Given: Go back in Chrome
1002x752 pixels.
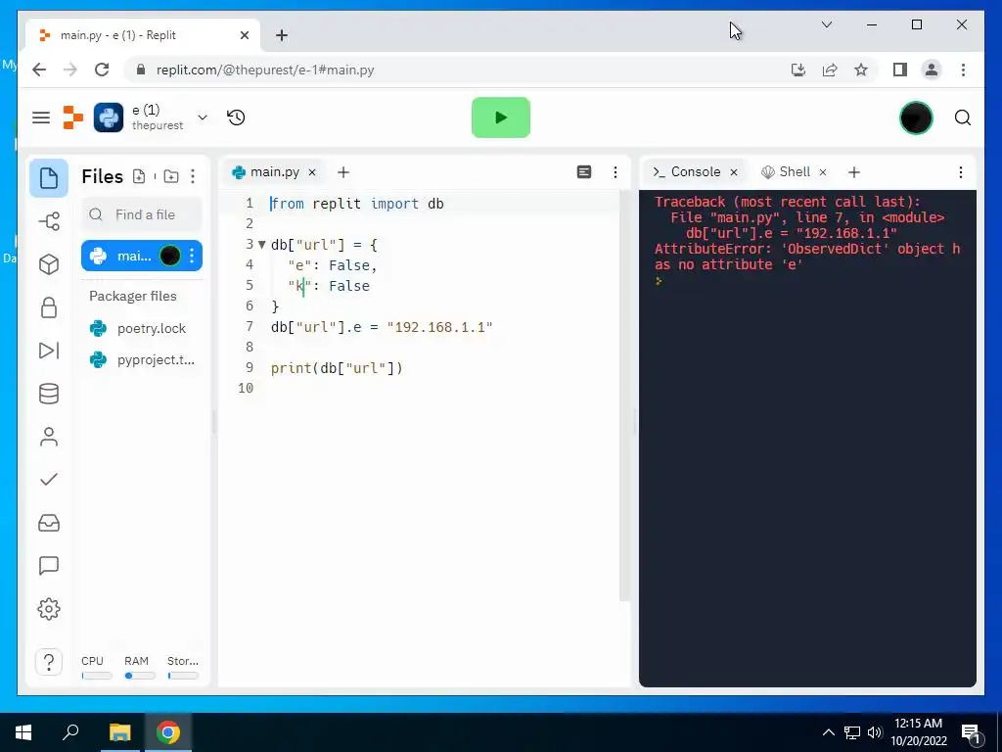Looking at the screenshot, I should [39, 70].
